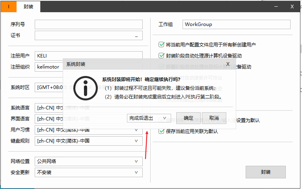302x189 pixels.
Task: Edit the 工作组 WorkGroup field
Action: (x=236, y=24)
